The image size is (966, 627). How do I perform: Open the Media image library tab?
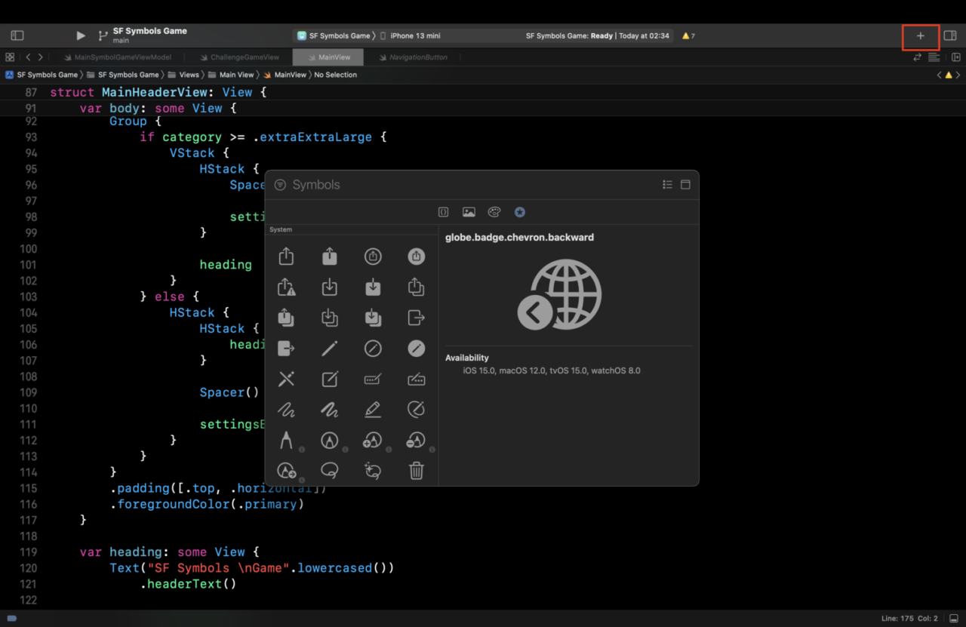click(x=469, y=213)
